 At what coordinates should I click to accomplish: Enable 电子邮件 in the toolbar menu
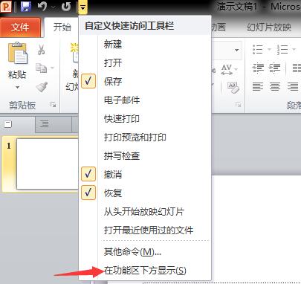[145, 100]
